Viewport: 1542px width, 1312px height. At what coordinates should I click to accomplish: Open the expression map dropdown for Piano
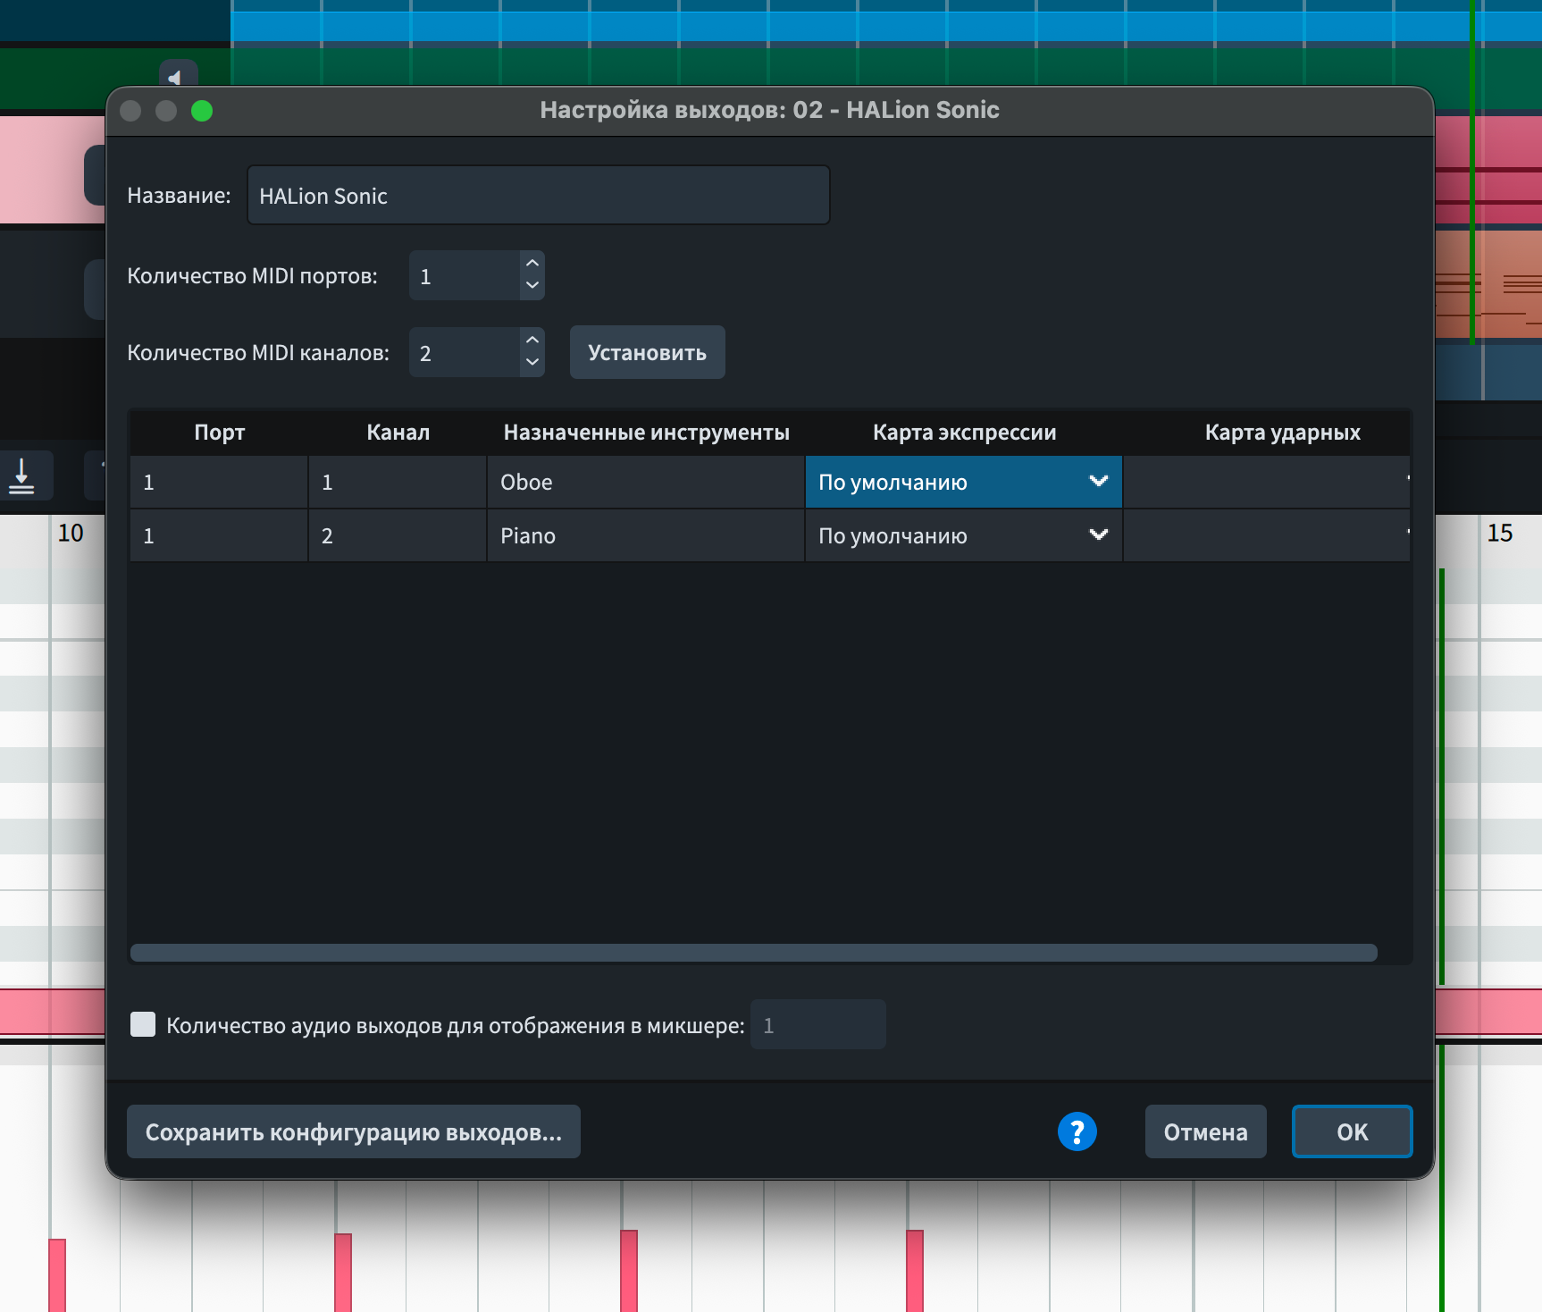pos(963,535)
